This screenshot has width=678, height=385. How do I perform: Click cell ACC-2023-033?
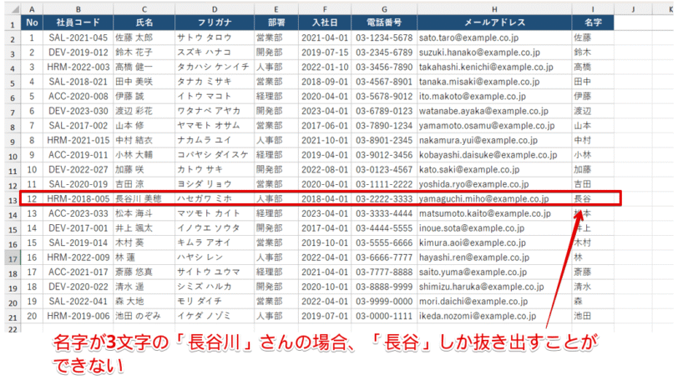click(x=78, y=213)
